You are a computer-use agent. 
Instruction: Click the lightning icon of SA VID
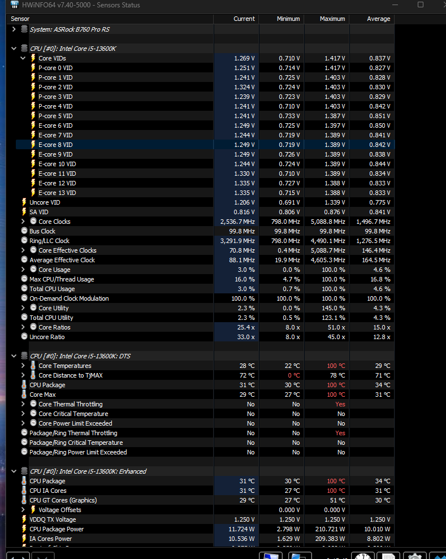tap(24, 212)
